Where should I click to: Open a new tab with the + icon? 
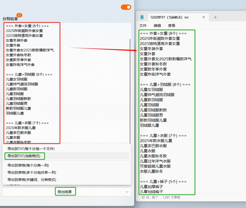click(216, 17)
